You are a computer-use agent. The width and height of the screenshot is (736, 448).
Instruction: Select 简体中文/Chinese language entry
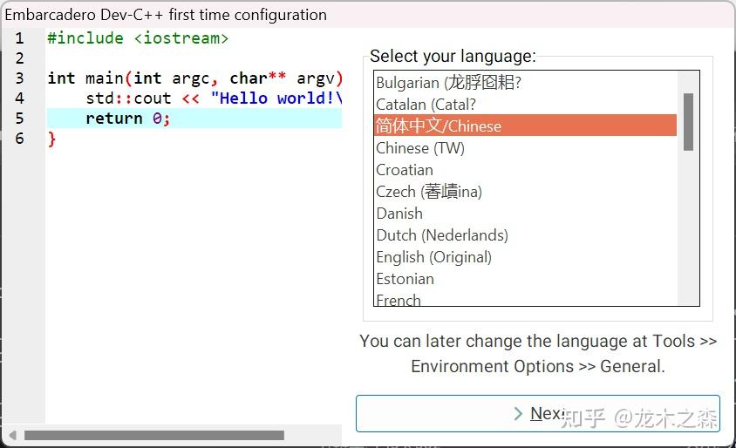click(x=525, y=126)
